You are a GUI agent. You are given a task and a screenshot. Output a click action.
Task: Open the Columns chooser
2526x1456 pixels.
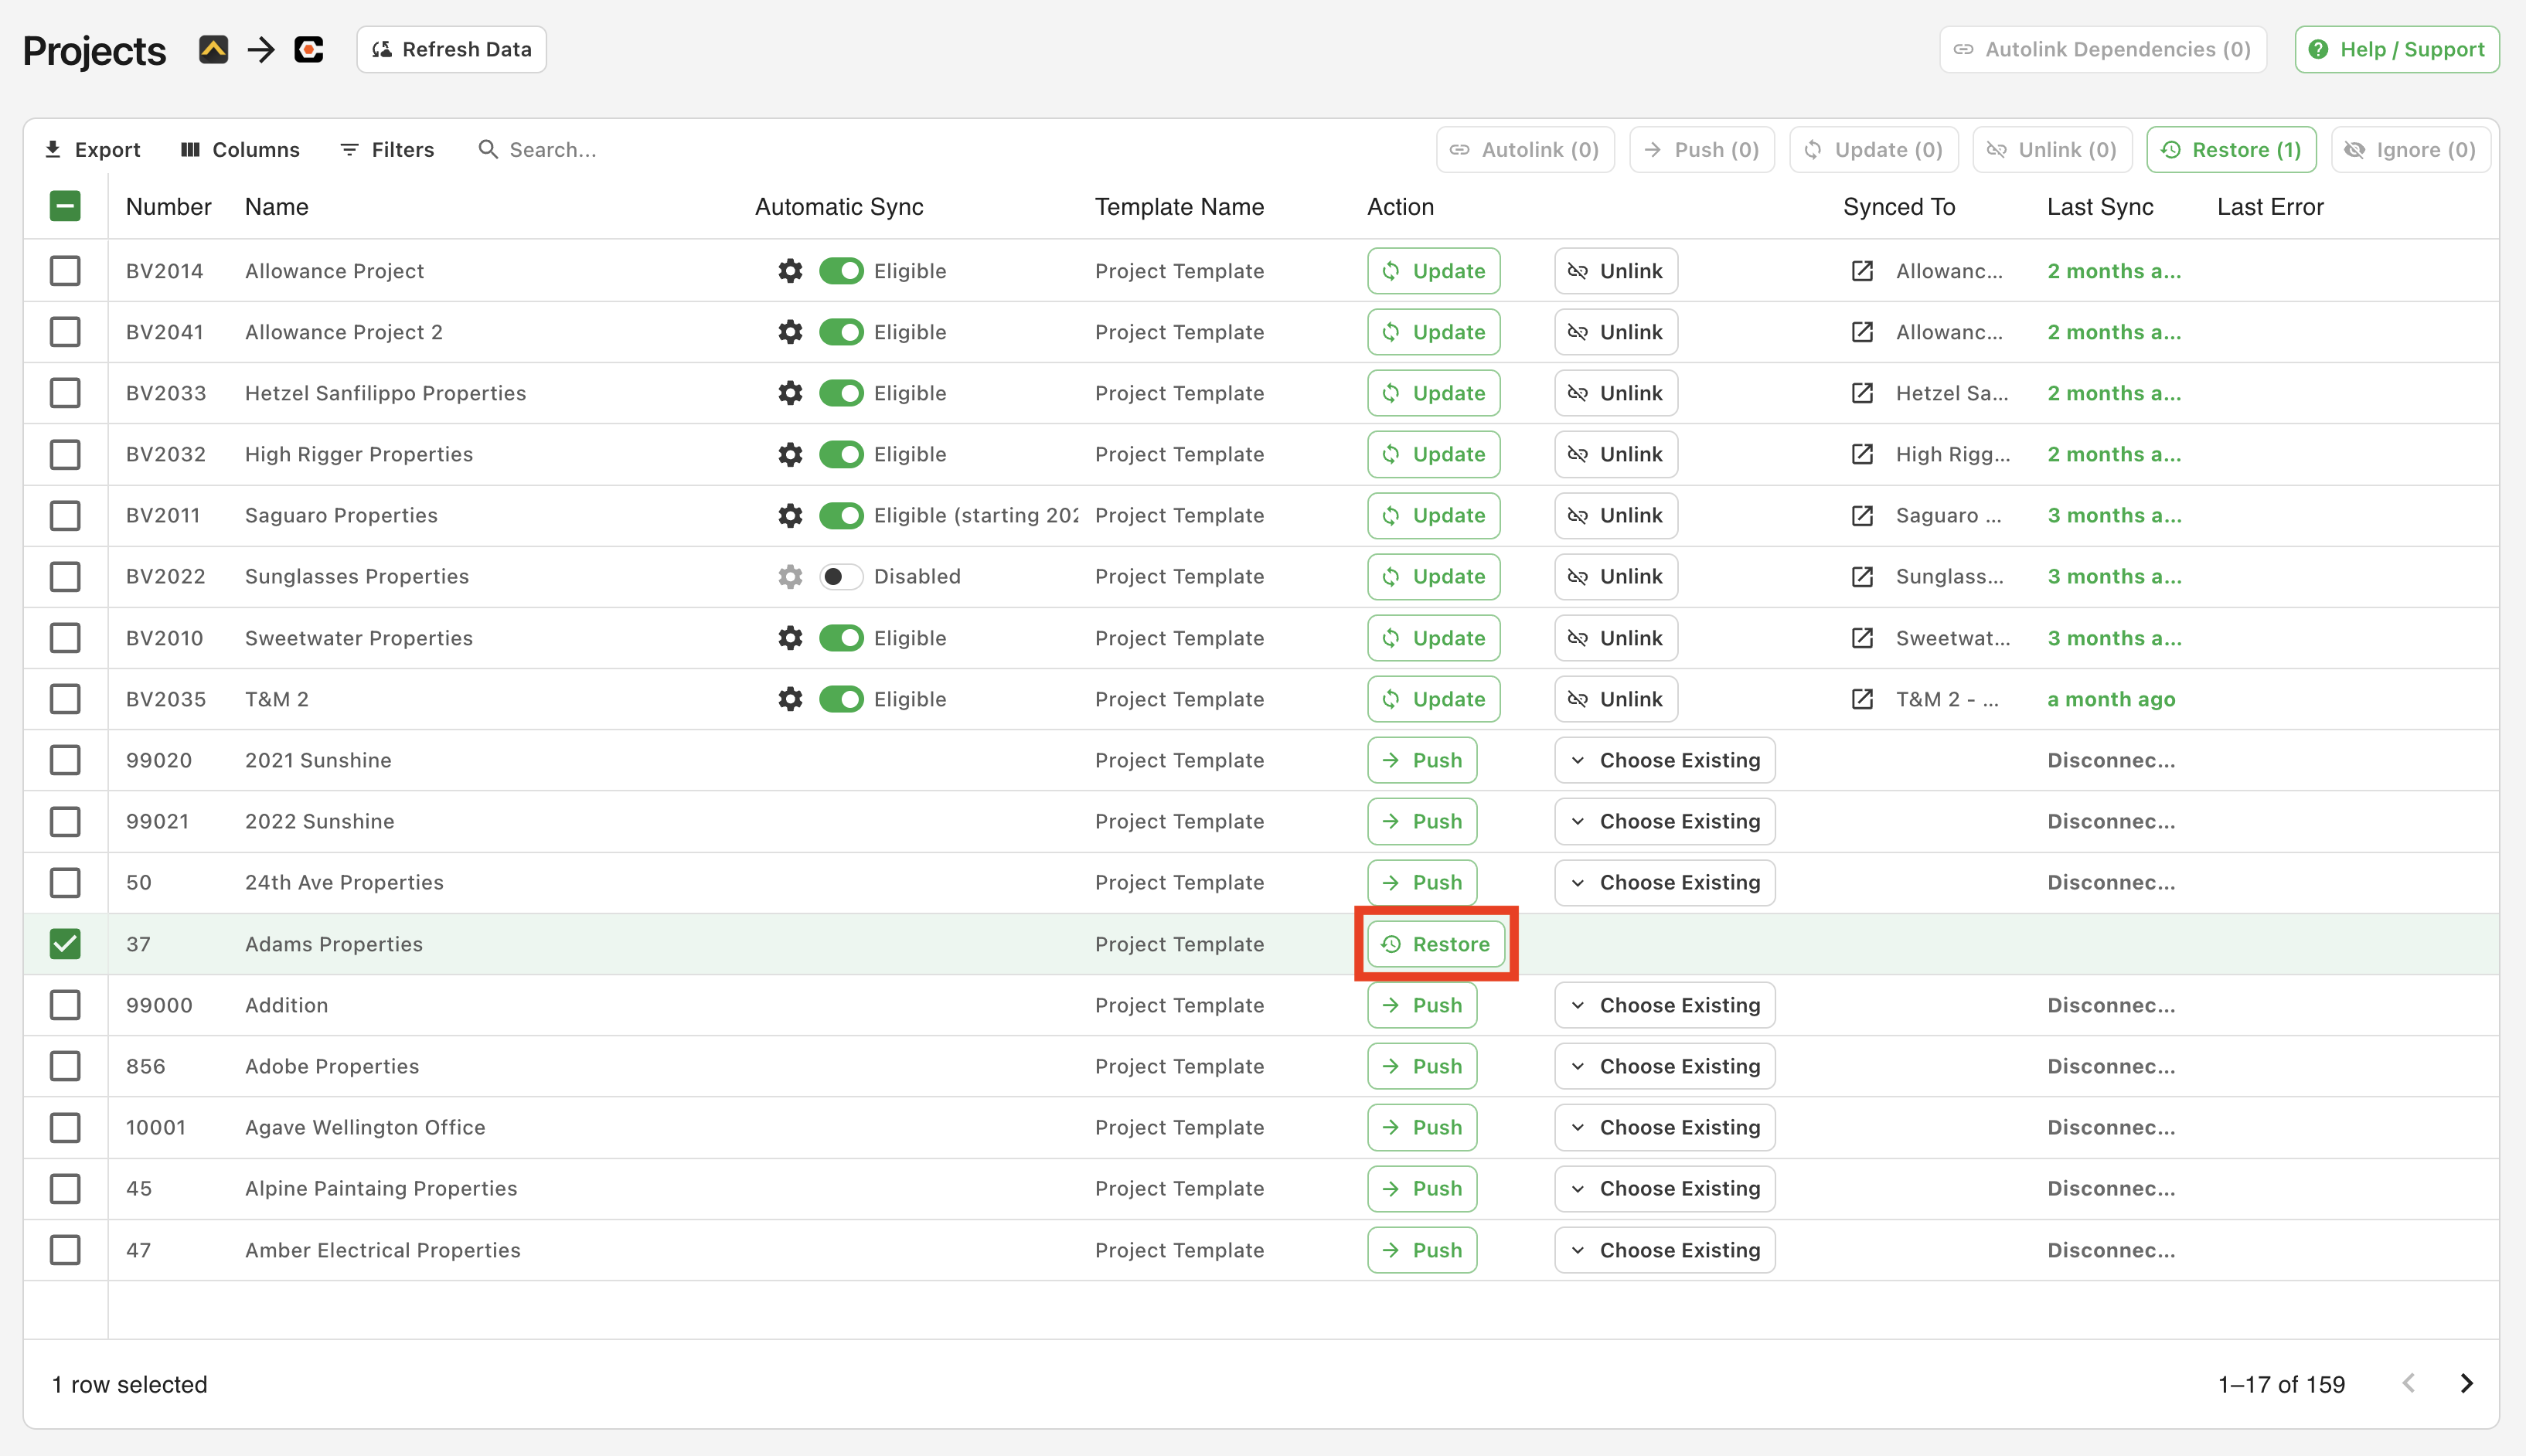tap(240, 150)
